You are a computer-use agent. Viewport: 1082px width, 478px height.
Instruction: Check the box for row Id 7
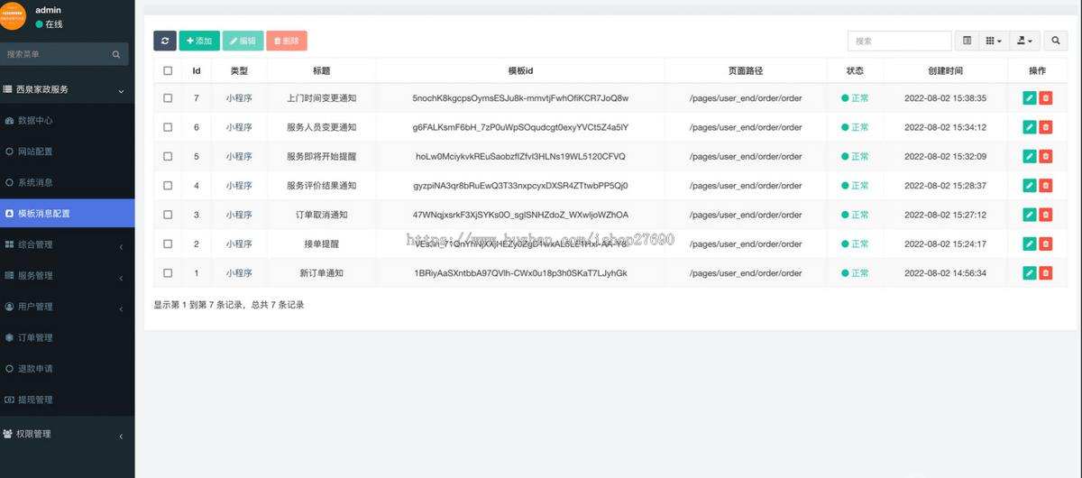tap(168, 98)
